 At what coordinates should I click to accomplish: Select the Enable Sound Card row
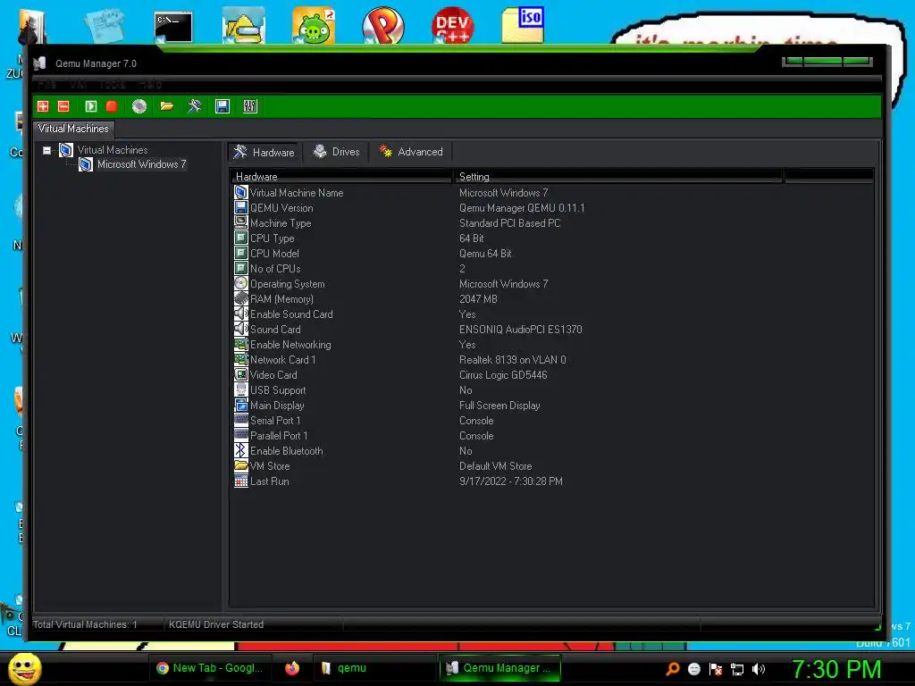coord(552,314)
